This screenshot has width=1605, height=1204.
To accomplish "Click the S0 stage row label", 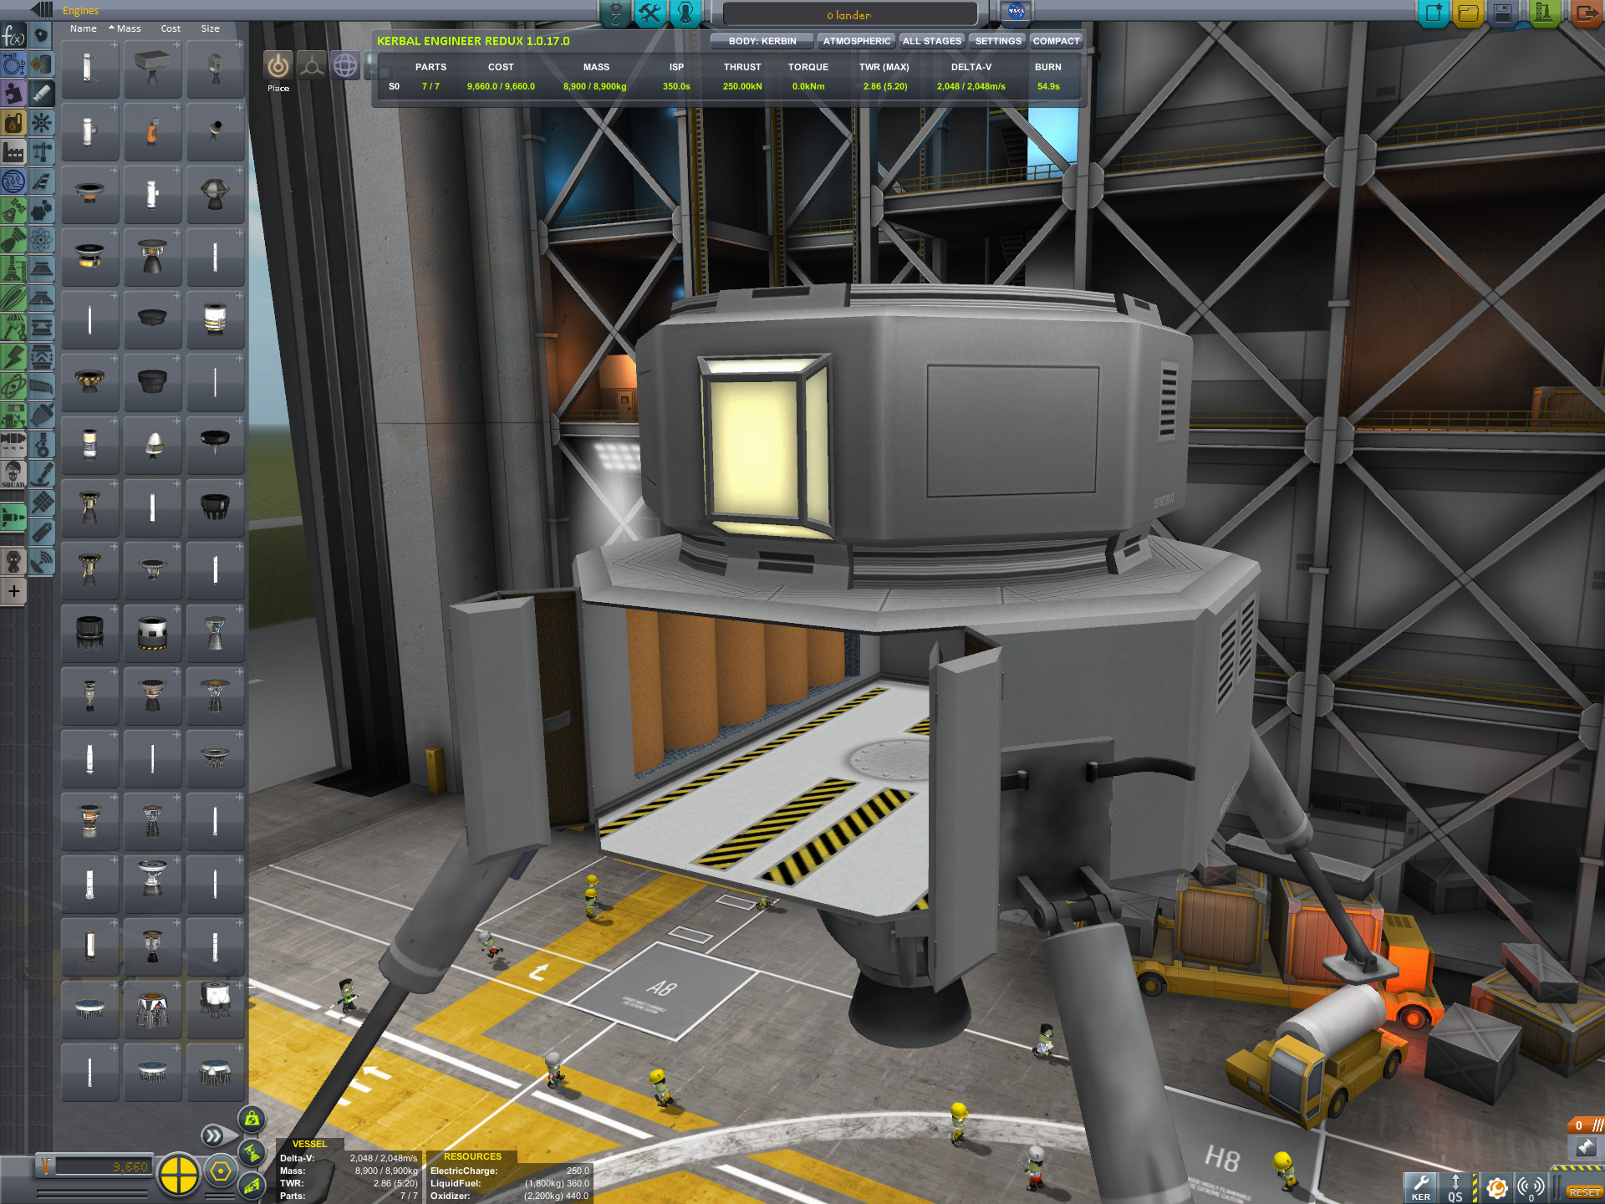I will 394,86.
